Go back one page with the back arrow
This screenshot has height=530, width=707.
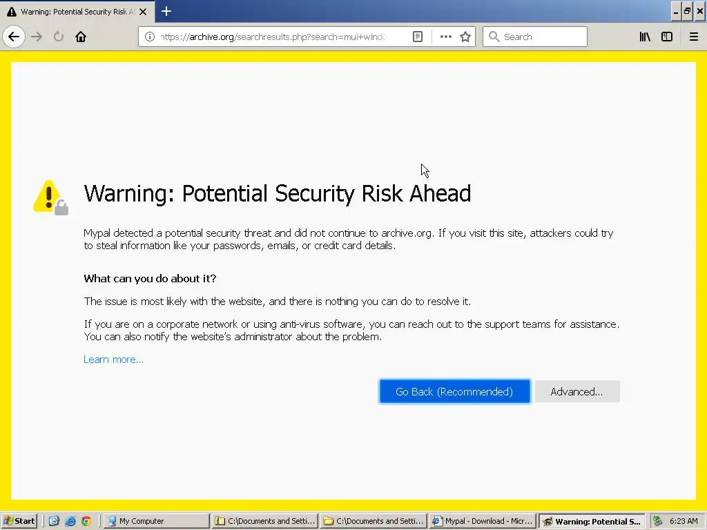pyautogui.click(x=14, y=37)
